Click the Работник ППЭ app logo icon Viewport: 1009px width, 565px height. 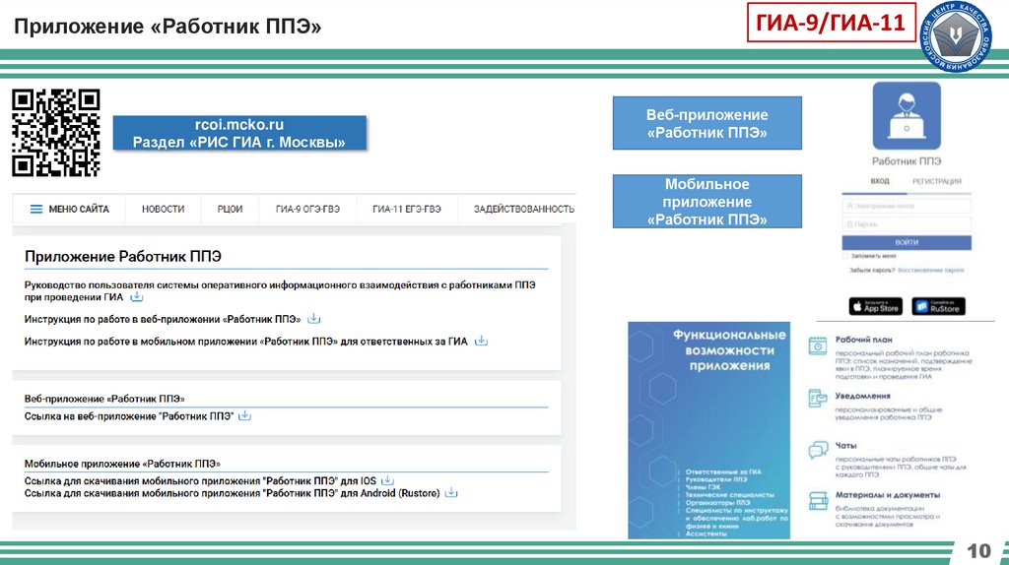[x=907, y=116]
